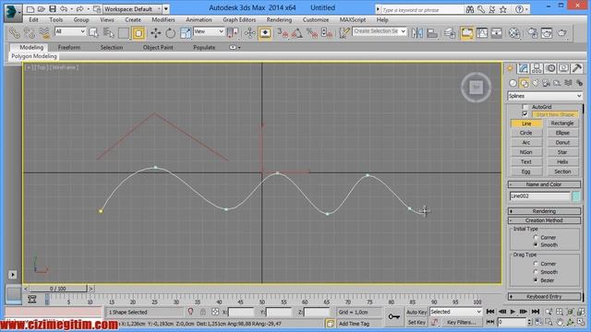
Task: Open the Mirror tool
Action: 417,33
